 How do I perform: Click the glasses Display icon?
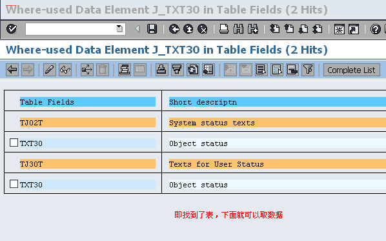click(x=65, y=70)
